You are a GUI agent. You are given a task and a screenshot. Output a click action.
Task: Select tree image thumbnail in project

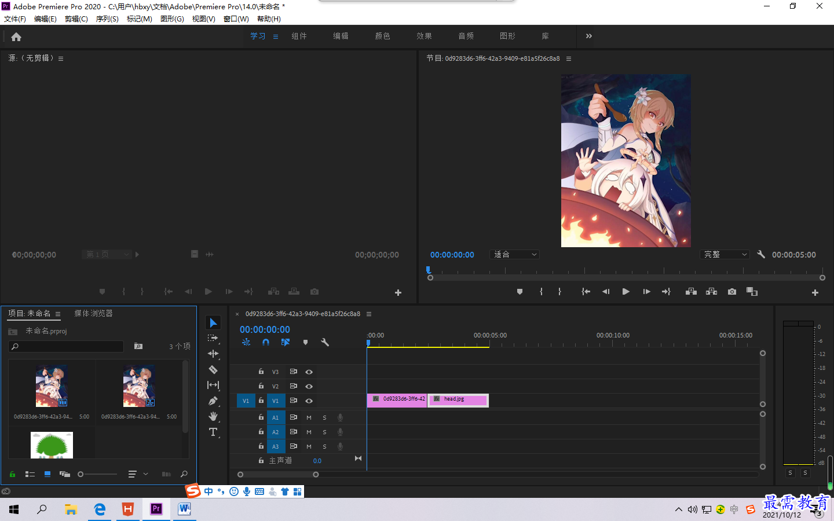(x=52, y=445)
